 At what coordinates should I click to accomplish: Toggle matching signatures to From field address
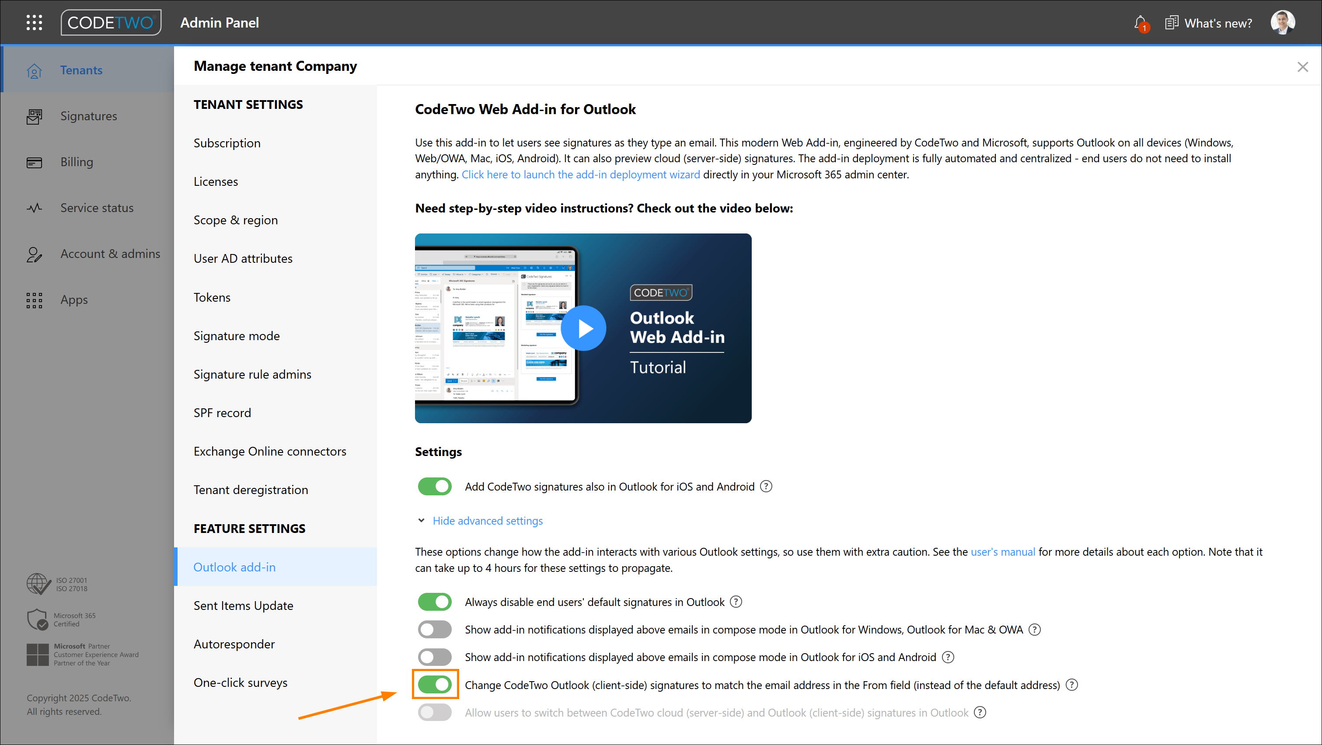(x=435, y=685)
